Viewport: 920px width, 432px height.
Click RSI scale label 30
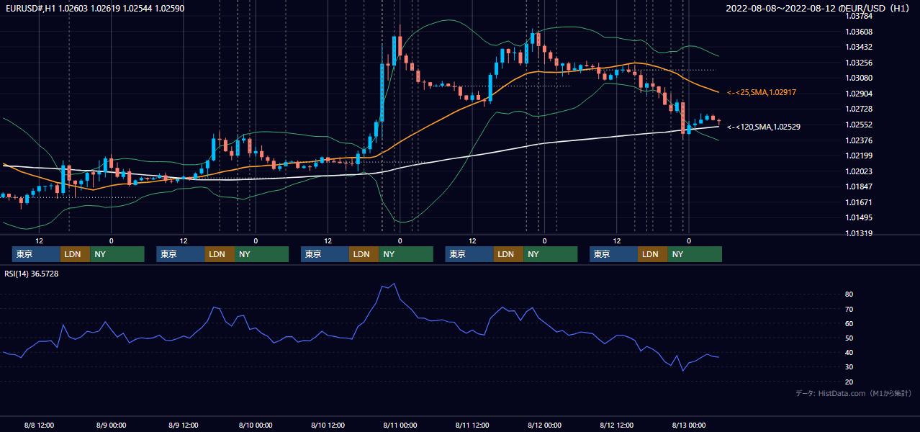pyautogui.click(x=849, y=367)
